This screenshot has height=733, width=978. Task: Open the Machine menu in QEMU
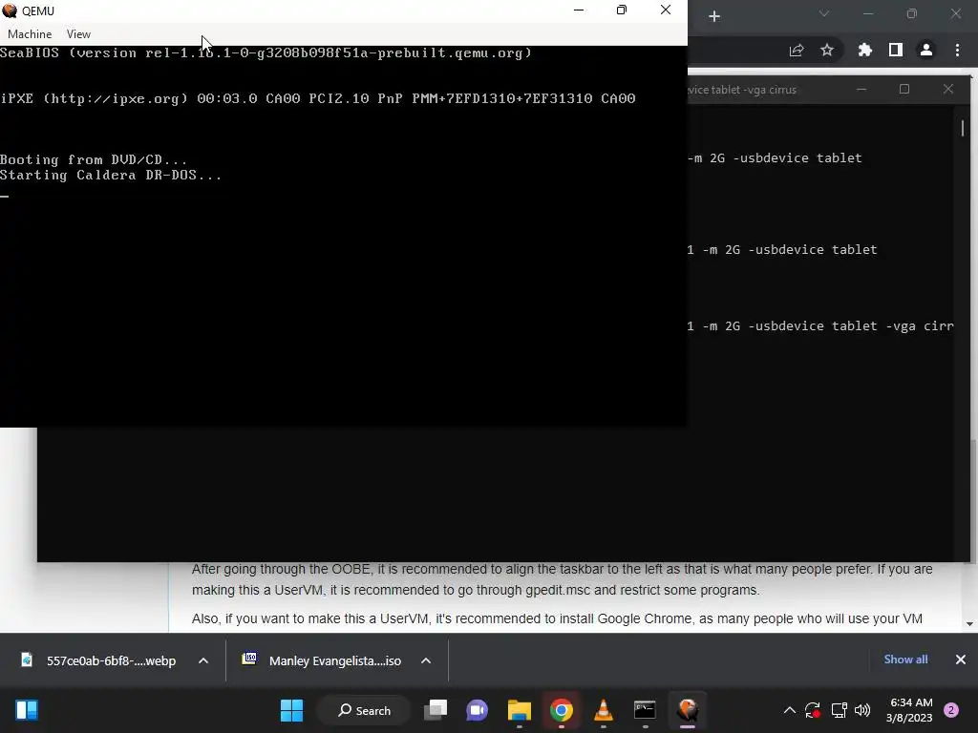30,34
